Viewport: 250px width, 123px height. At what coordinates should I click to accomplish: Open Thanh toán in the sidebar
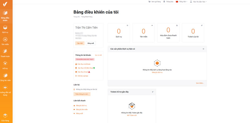[5, 53]
